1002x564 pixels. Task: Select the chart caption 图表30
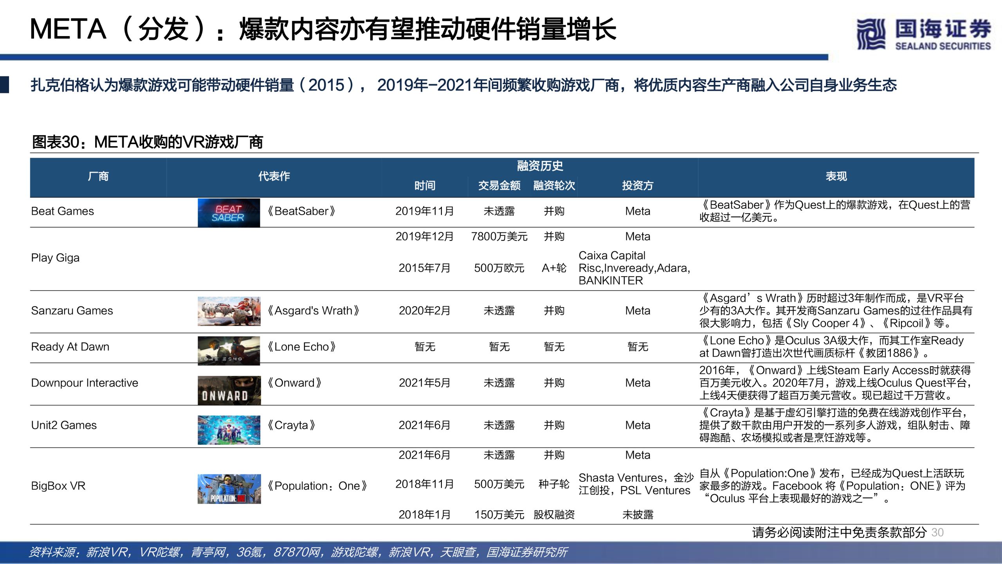point(147,142)
